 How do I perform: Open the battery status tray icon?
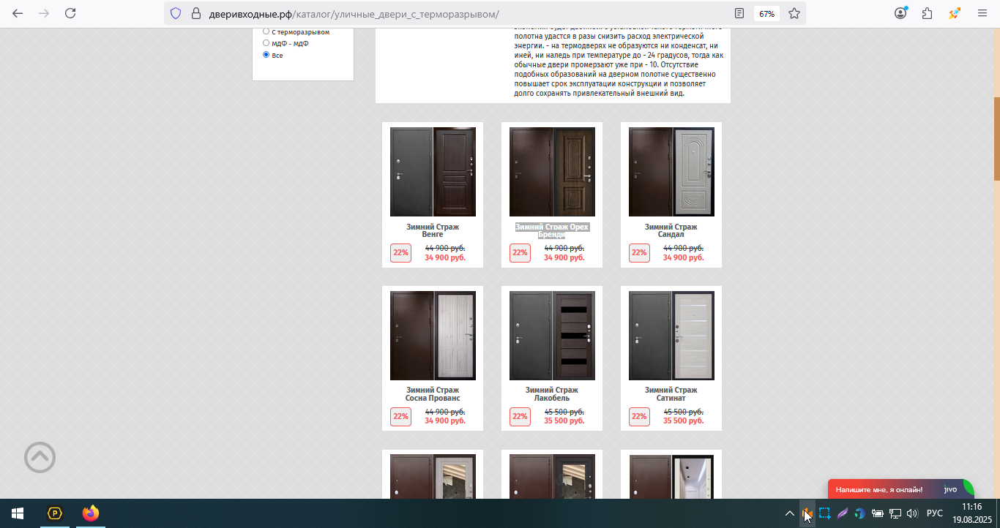pos(877,513)
